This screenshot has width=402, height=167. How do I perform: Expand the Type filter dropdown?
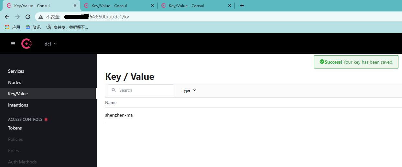coord(189,90)
